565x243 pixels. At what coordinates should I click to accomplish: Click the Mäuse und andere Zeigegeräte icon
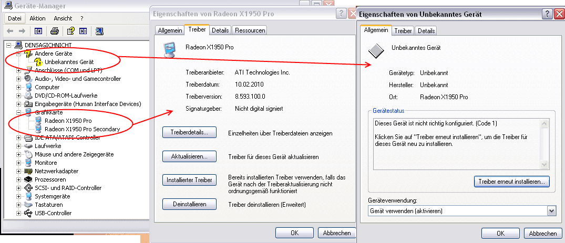click(x=28, y=154)
